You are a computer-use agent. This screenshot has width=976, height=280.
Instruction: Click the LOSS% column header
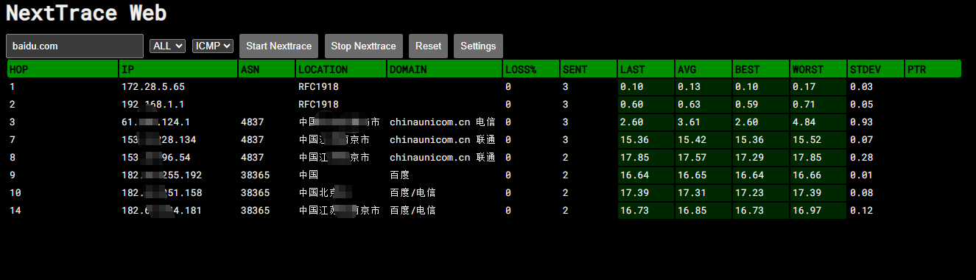(x=530, y=69)
